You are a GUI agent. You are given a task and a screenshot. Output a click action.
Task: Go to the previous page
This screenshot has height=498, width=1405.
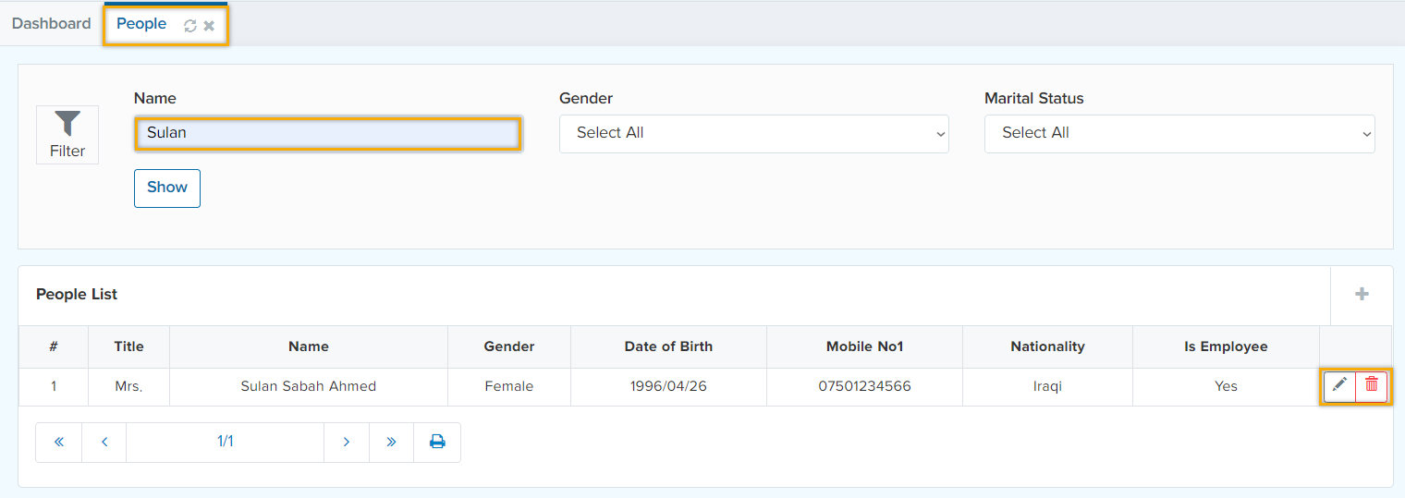coord(104,442)
